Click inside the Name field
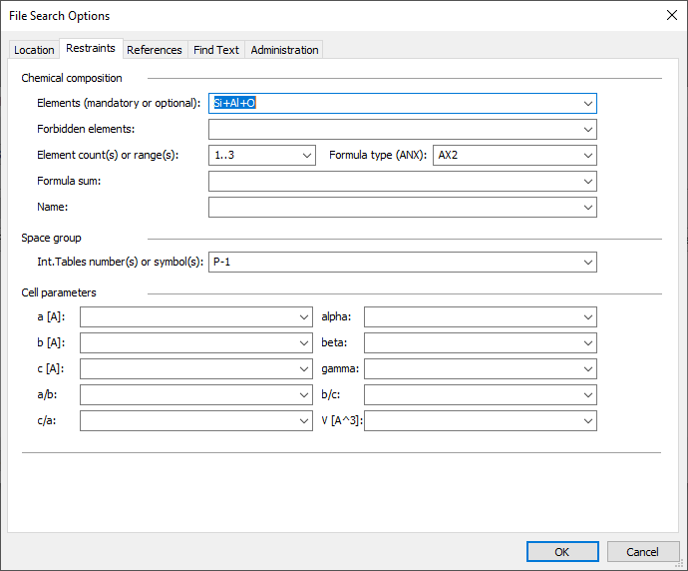Viewport: 688px width, 571px height. tap(394, 208)
